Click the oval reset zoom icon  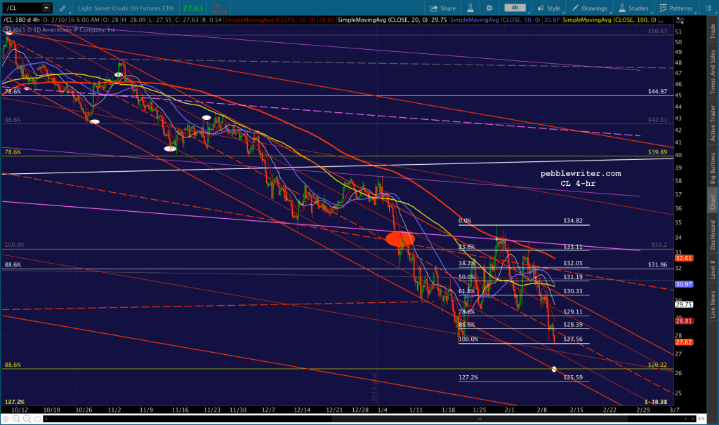point(38,419)
